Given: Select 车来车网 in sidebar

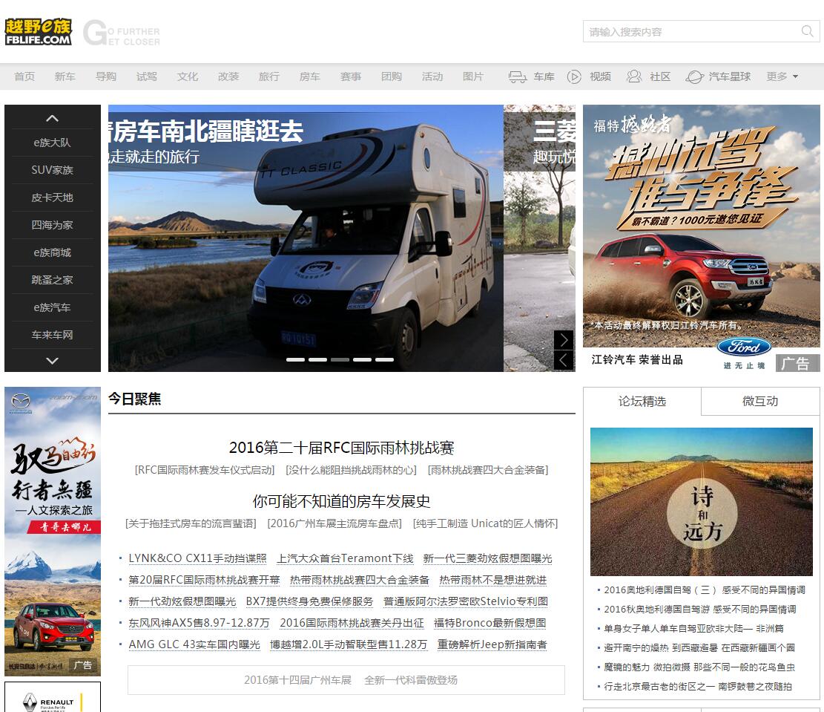Looking at the screenshot, I should pyautogui.click(x=52, y=336).
